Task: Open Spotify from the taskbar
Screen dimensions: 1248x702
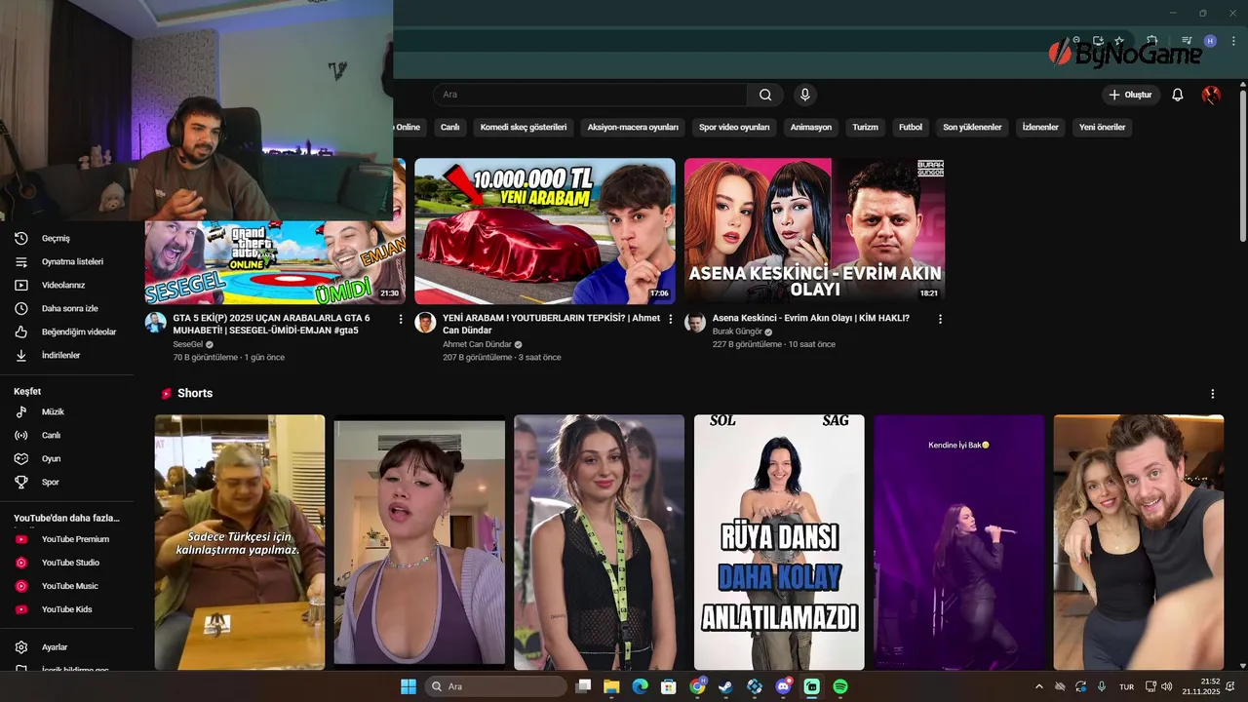Action: click(x=840, y=686)
